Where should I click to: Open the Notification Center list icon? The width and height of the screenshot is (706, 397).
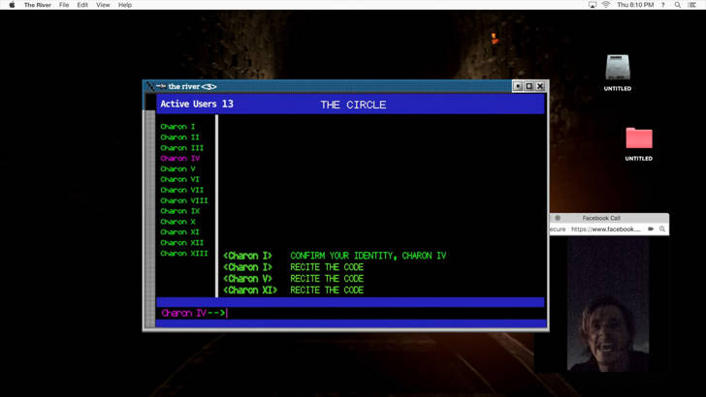pyautogui.click(x=693, y=5)
